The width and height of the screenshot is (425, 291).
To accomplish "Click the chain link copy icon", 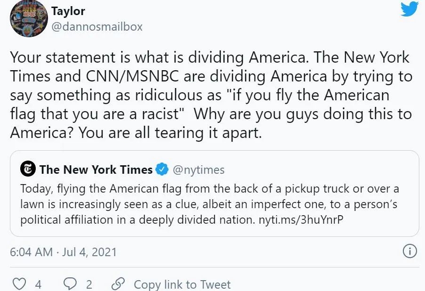I will pyautogui.click(x=118, y=284).
